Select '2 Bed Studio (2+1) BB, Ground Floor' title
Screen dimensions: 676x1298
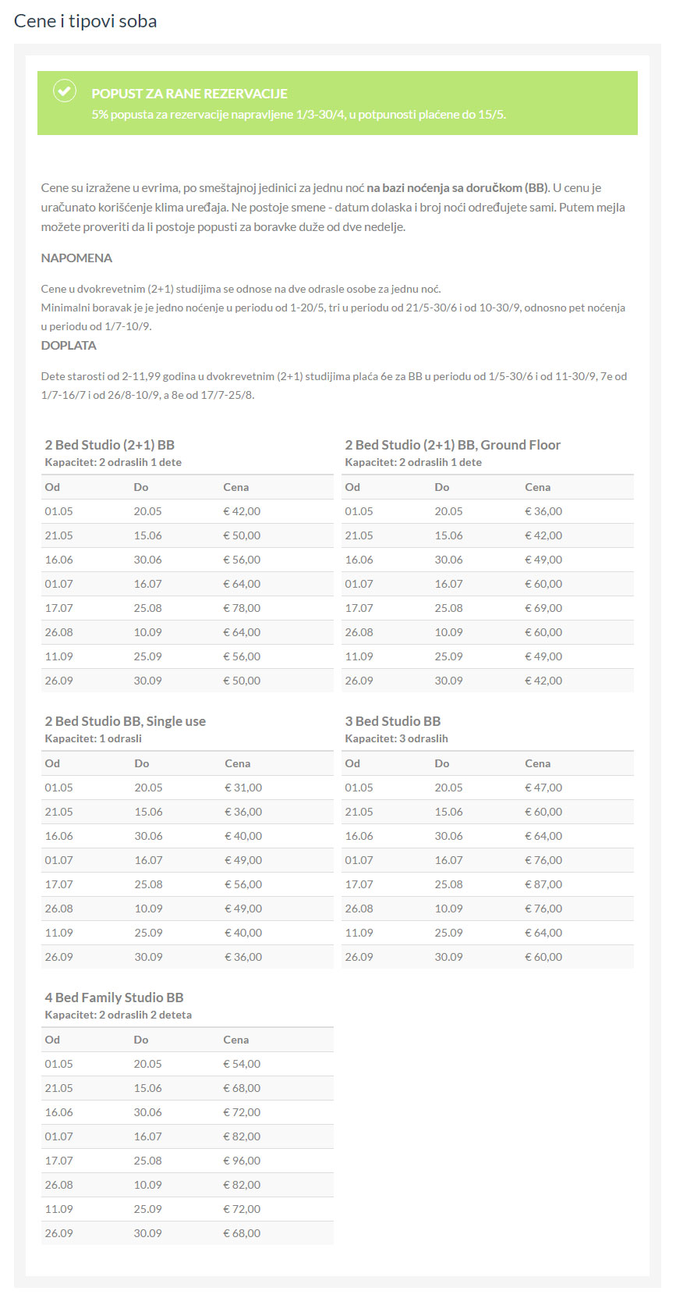[x=453, y=445]
